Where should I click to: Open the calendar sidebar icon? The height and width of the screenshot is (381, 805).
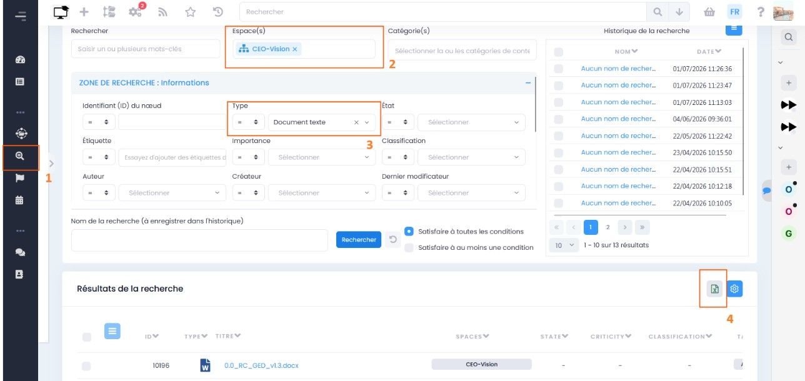click(x=19, y=200)
